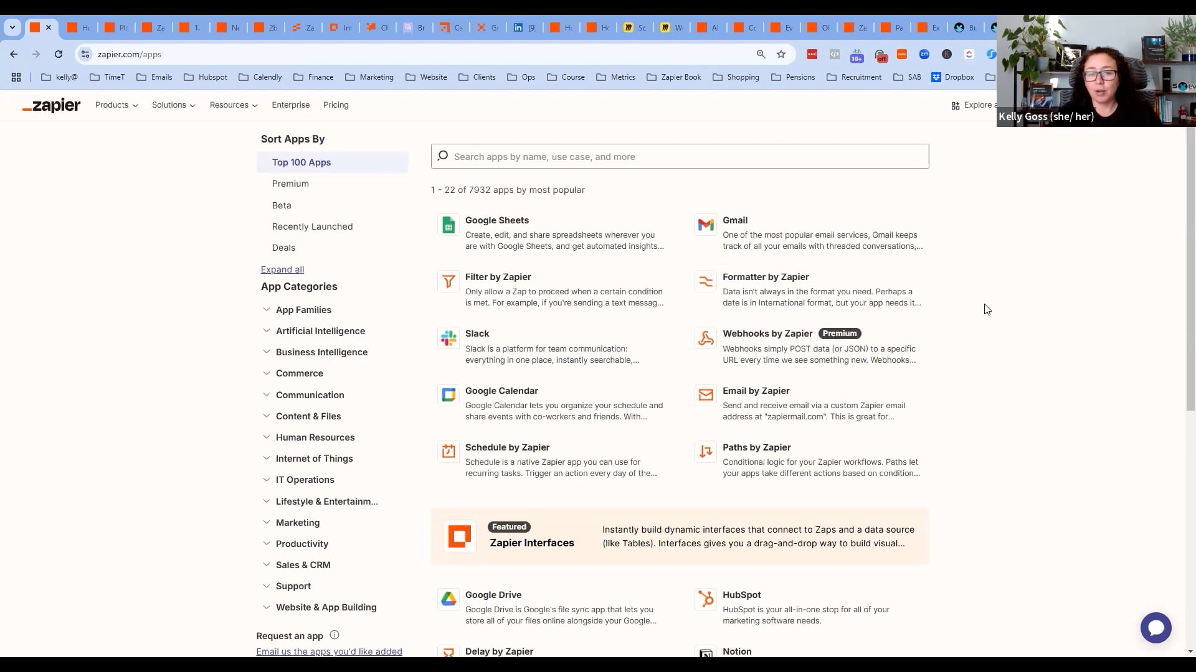Expand the Sales & CRM category
This screenshot has width=1196, height=672.
[303, 565]
